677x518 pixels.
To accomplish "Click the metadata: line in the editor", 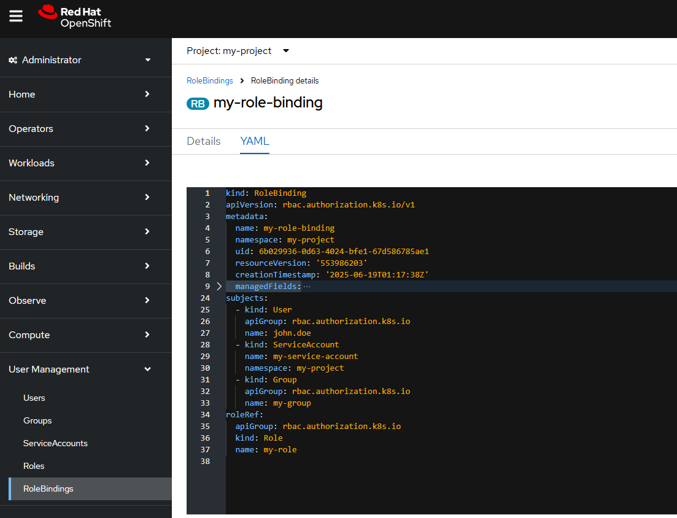I will tap(247, 216).
